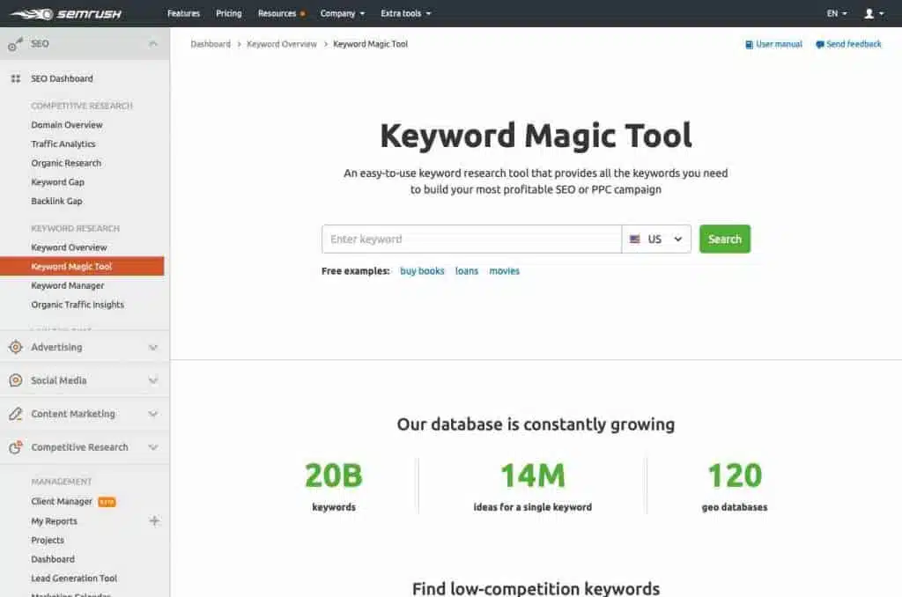
Task: Open Backlink Gap in sidebar
Action: tap(57, 201)
